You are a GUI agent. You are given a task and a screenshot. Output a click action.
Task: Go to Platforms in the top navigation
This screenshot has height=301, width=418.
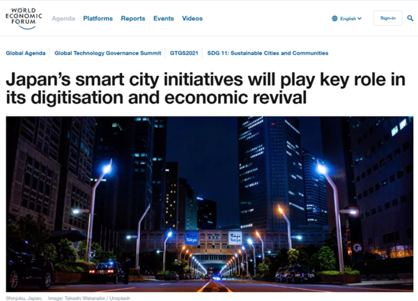(x=98, y=19)
